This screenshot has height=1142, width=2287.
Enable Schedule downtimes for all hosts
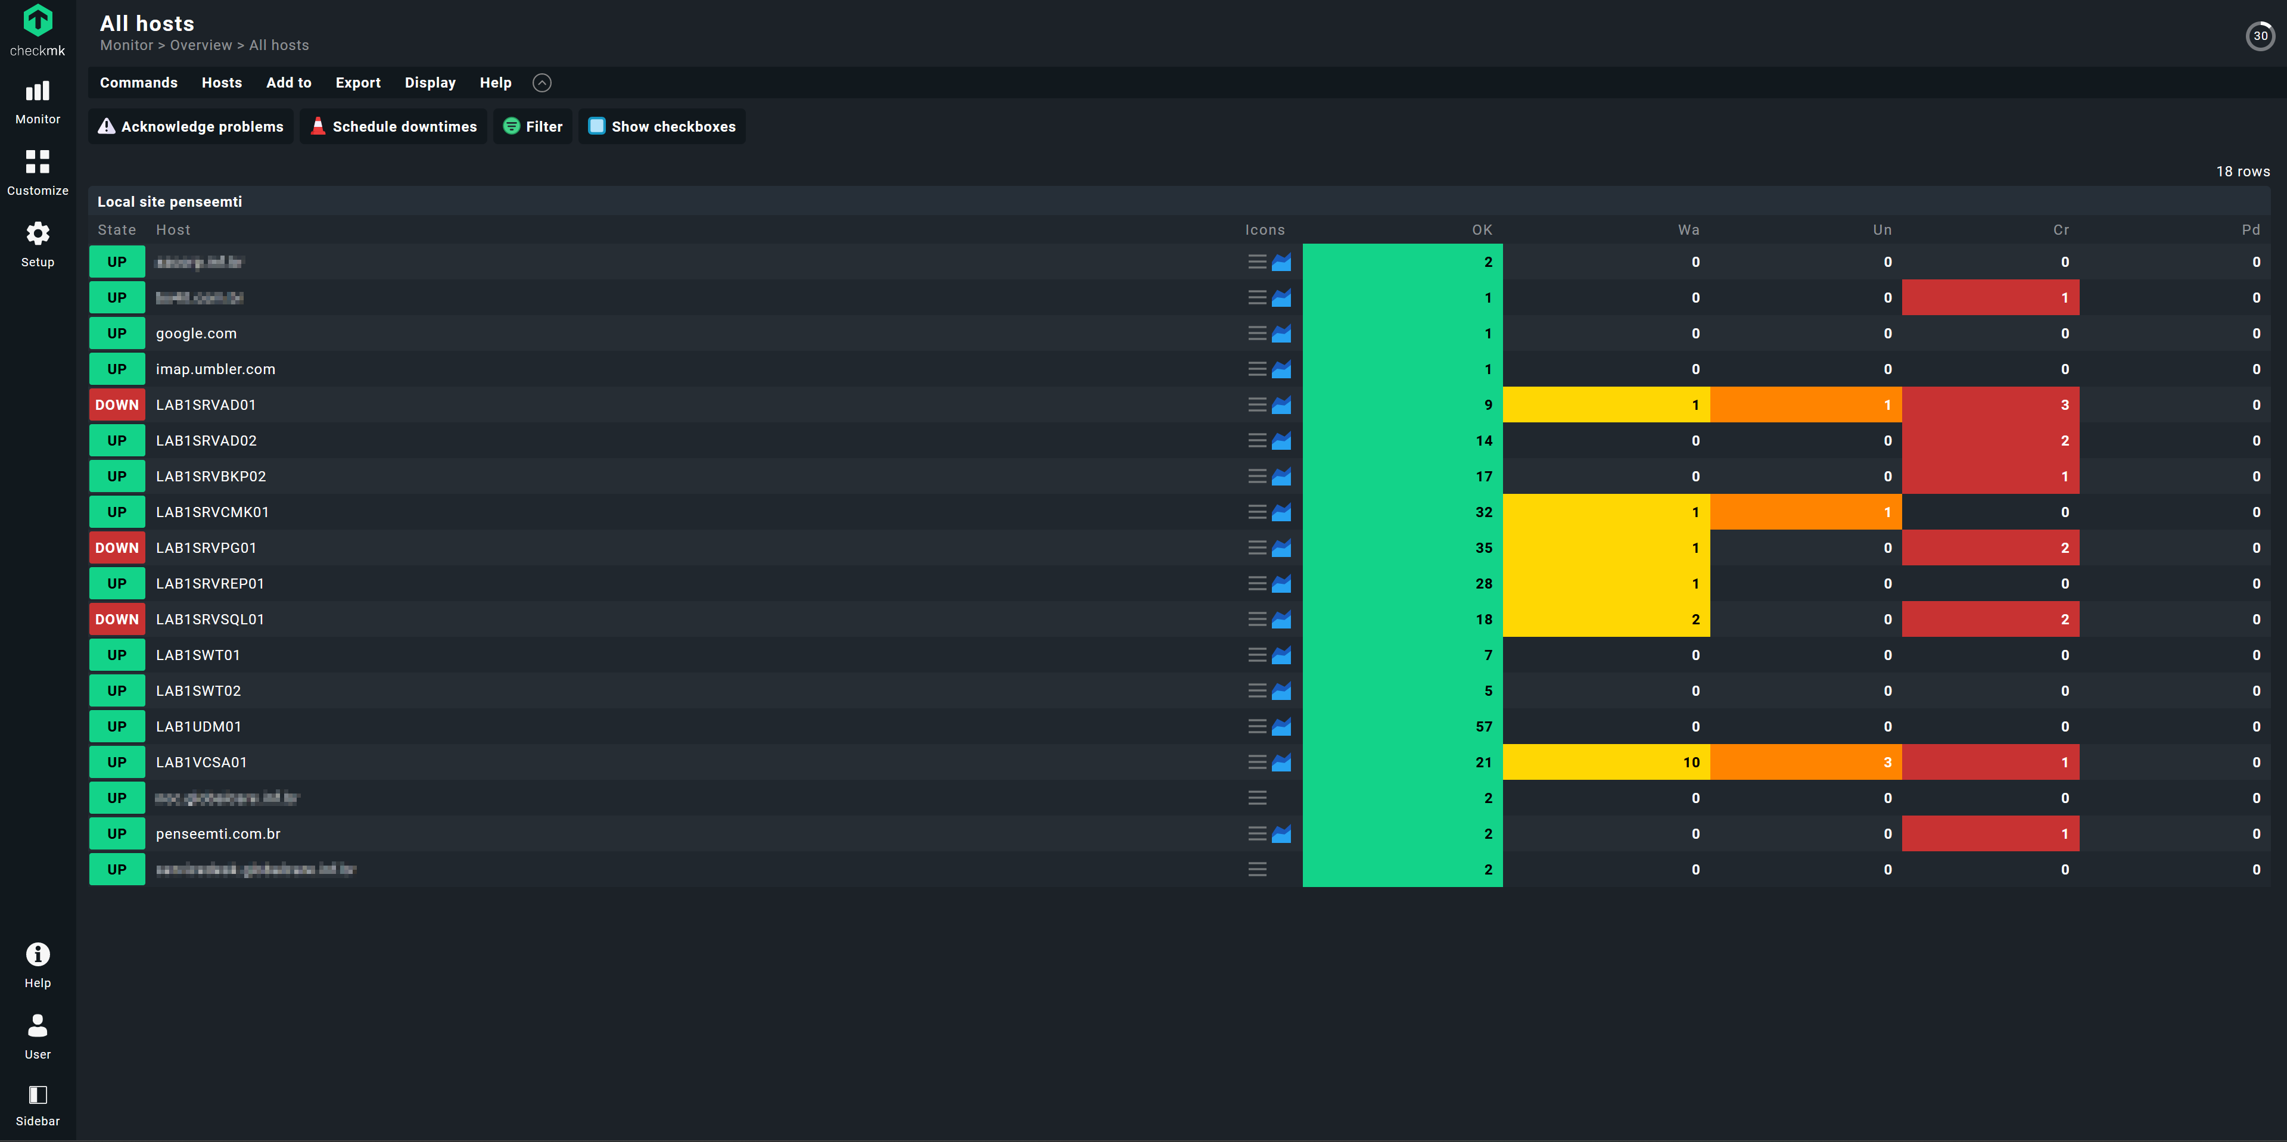pyautogui.click(x=394, y=126)
